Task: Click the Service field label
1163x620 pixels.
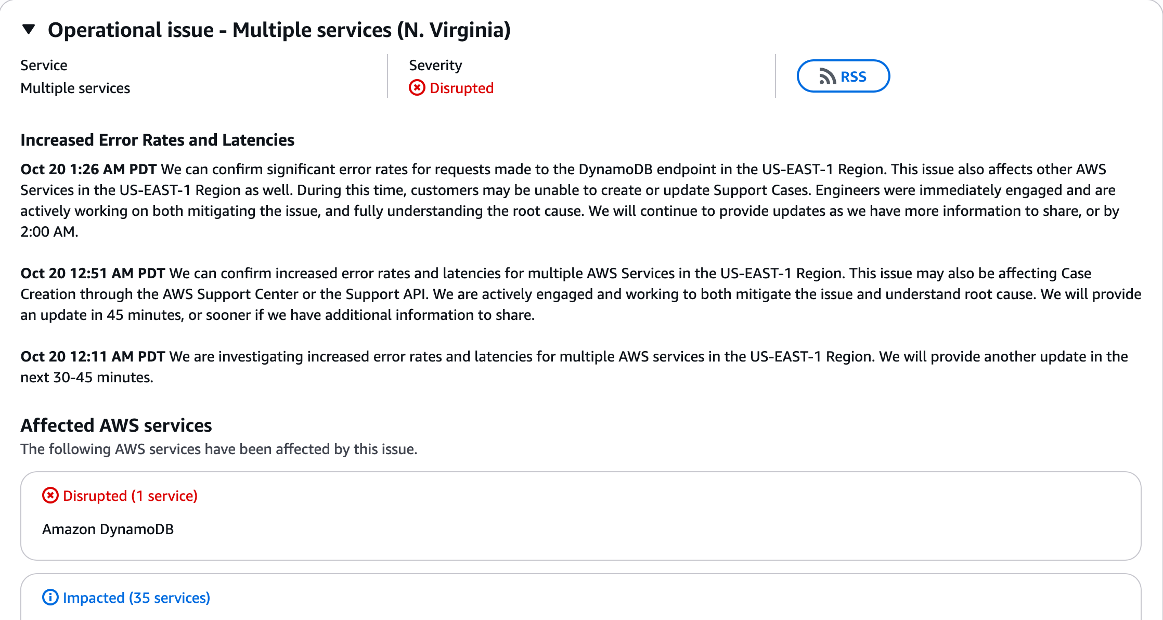Action: 44,65
